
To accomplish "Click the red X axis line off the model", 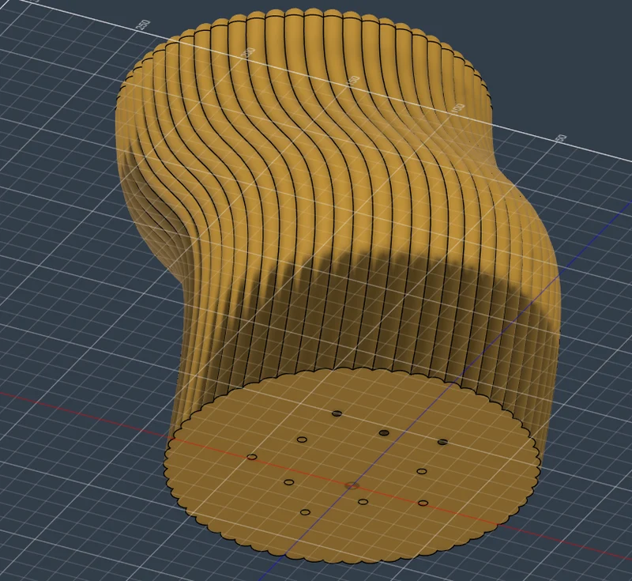I will pos(81,412).
